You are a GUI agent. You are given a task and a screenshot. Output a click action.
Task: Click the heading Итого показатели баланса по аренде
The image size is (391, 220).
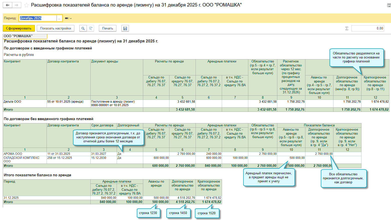[x=38, y=175]
